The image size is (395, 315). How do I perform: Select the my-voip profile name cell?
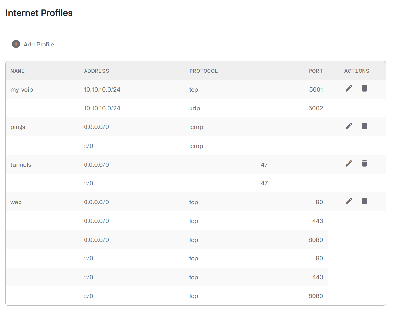(21, 89)
